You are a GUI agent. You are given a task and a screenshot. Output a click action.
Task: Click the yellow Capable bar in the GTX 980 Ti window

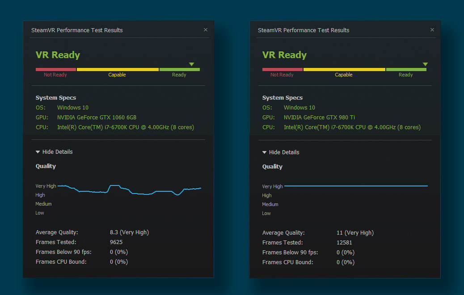tap(344, 69)
